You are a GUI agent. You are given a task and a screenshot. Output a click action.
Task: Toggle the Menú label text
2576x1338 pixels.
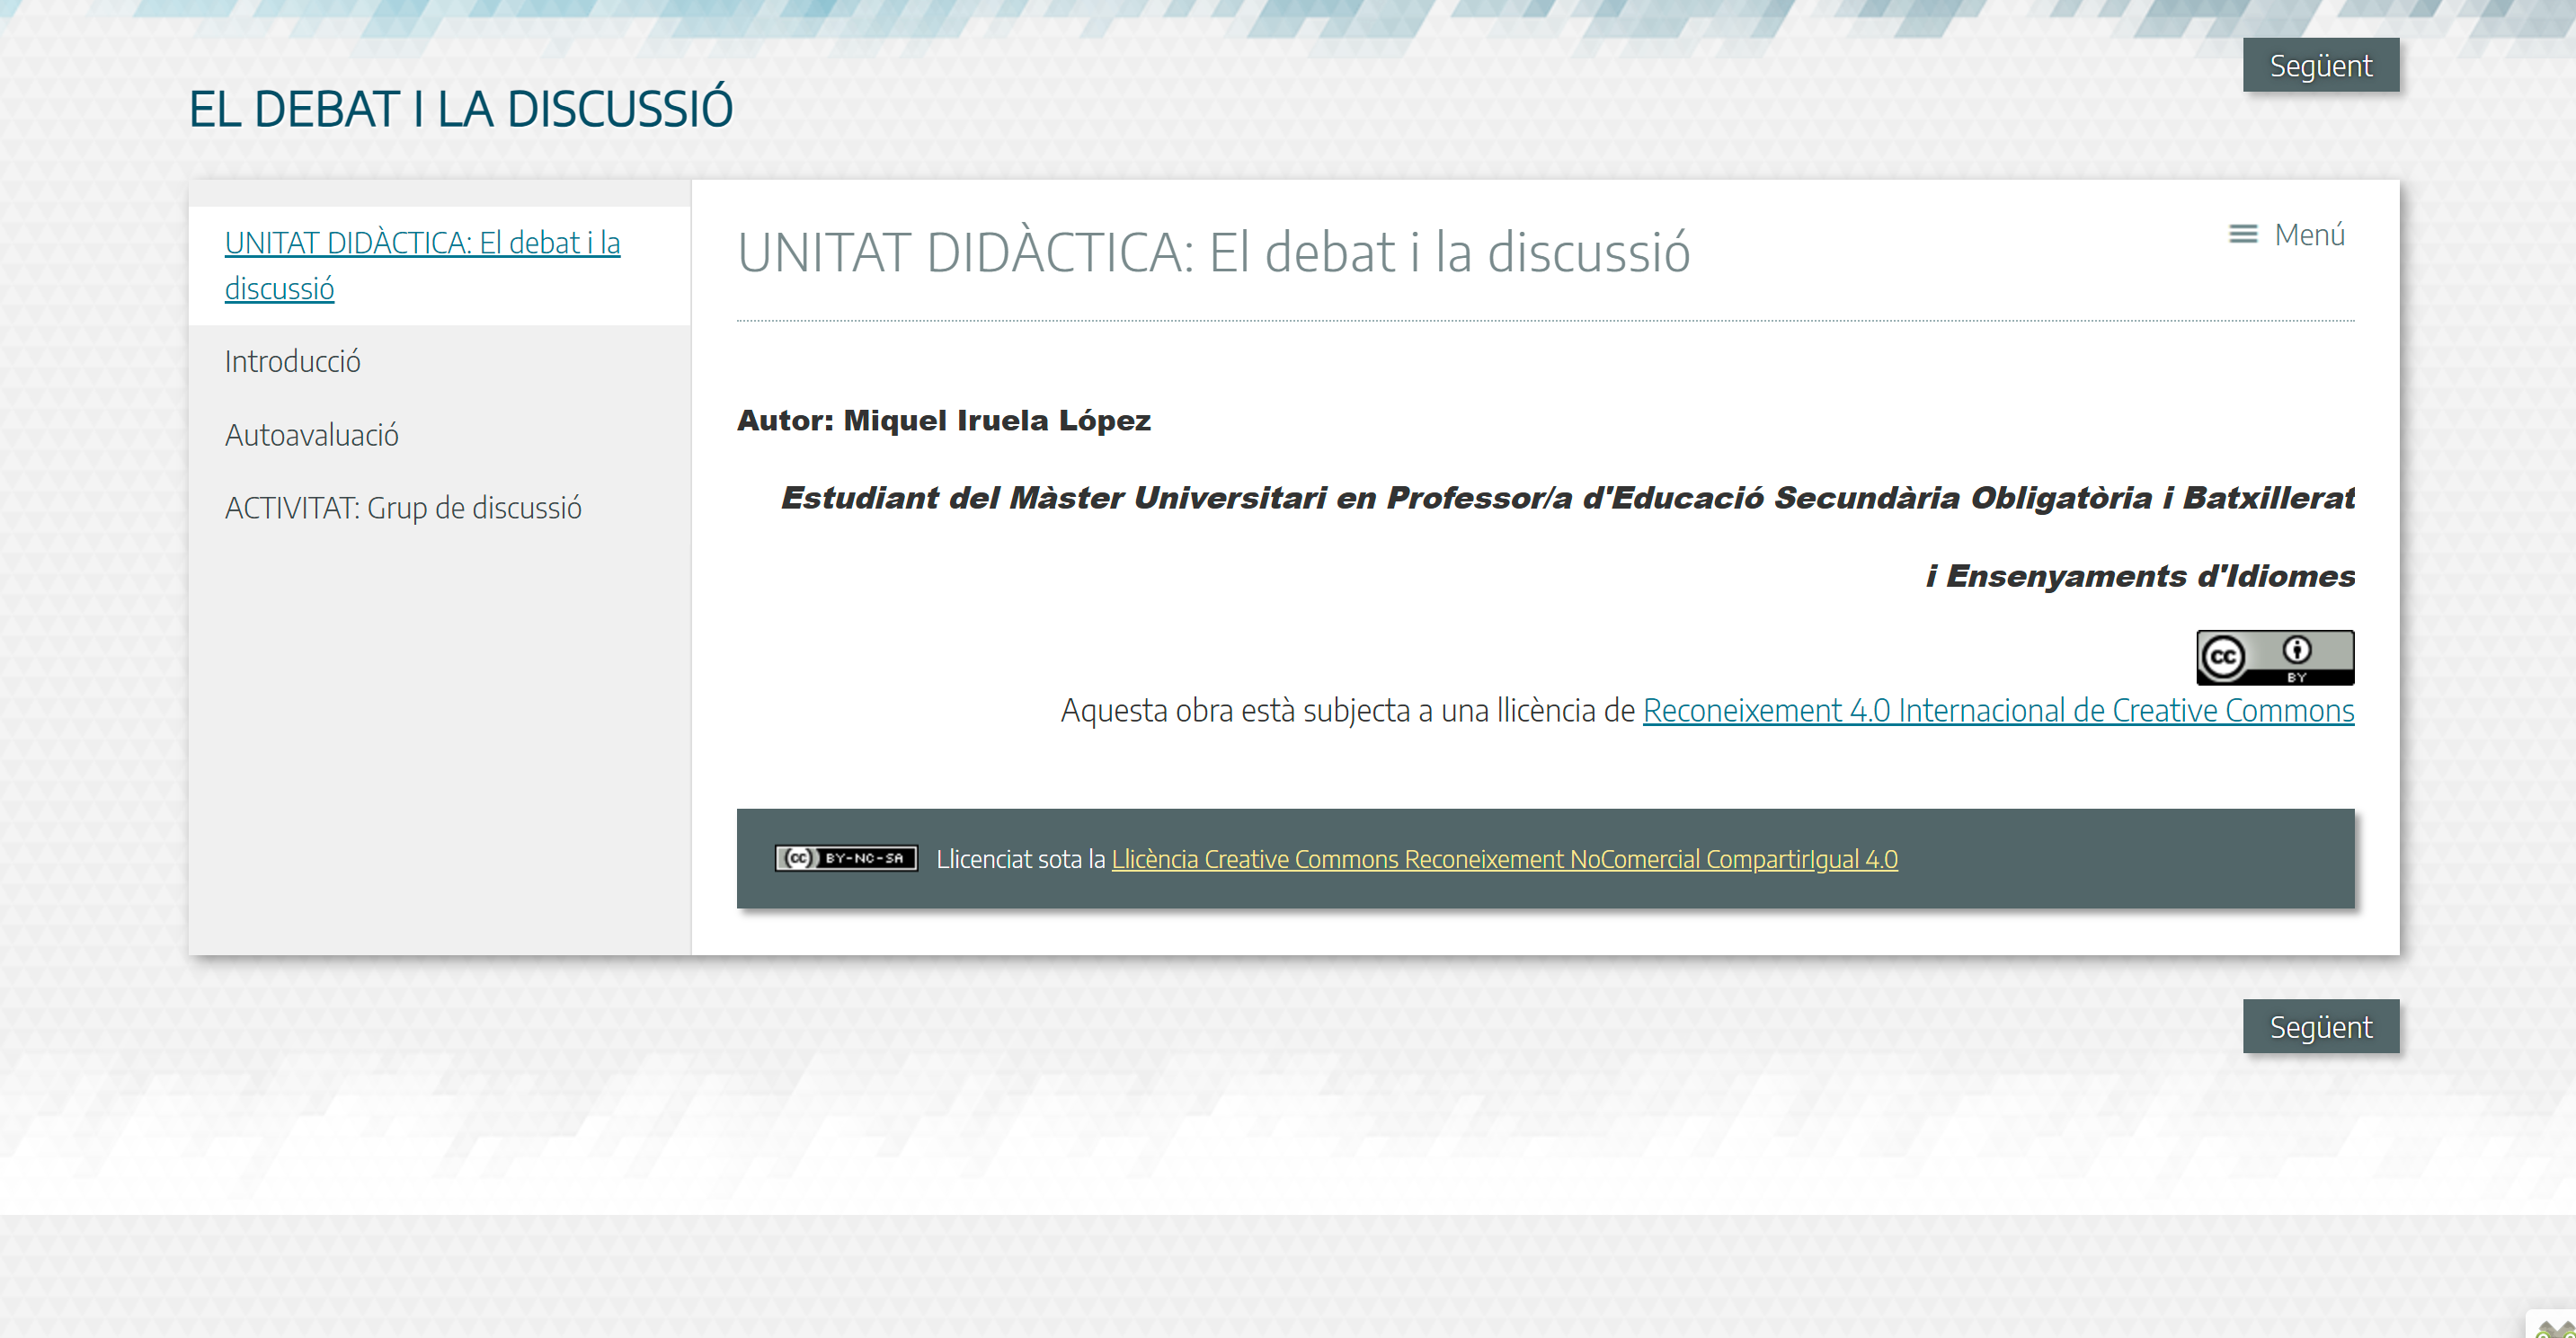point(2309,234)
